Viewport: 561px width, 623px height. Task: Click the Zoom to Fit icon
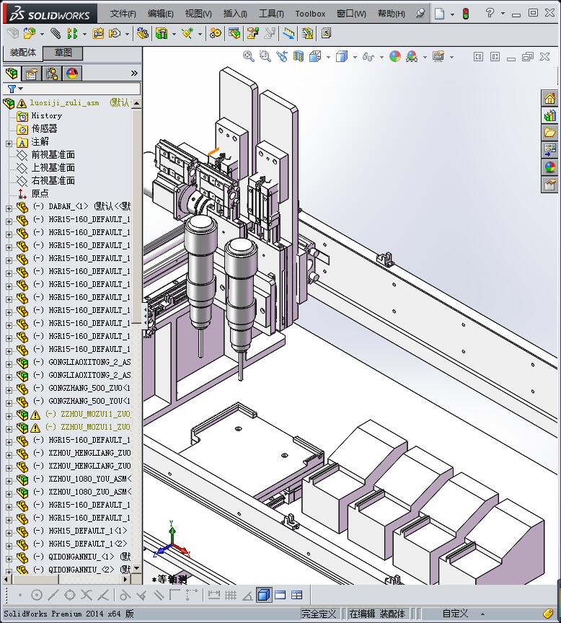pyautogui.click(x=248, y=56)
